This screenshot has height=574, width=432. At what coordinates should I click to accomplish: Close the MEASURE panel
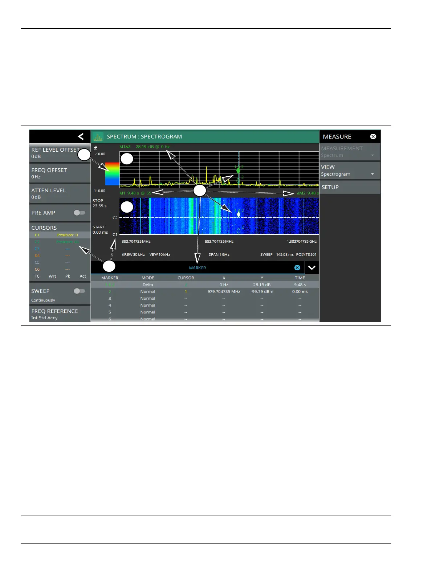pos(373,136)
